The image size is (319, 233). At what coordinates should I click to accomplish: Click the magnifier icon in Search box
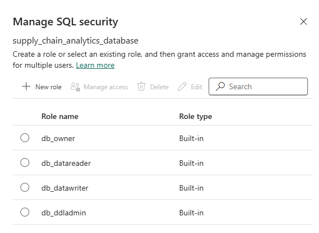220,86
